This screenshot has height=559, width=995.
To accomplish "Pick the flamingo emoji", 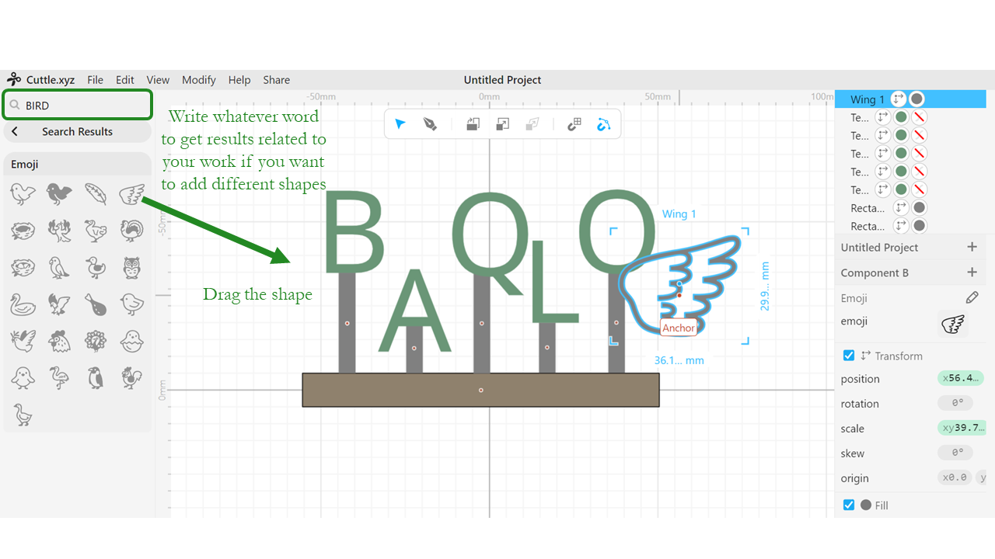I will (x=59, y=378).
